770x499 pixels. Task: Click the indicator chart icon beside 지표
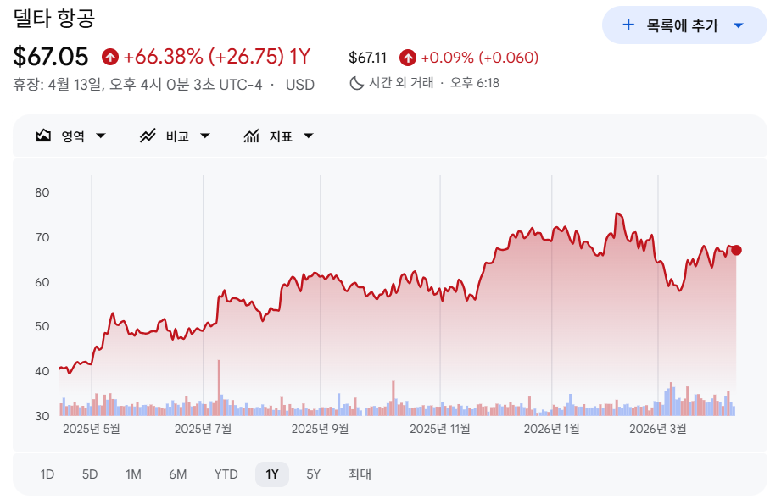pyautogui.click(x=251, y=136)
